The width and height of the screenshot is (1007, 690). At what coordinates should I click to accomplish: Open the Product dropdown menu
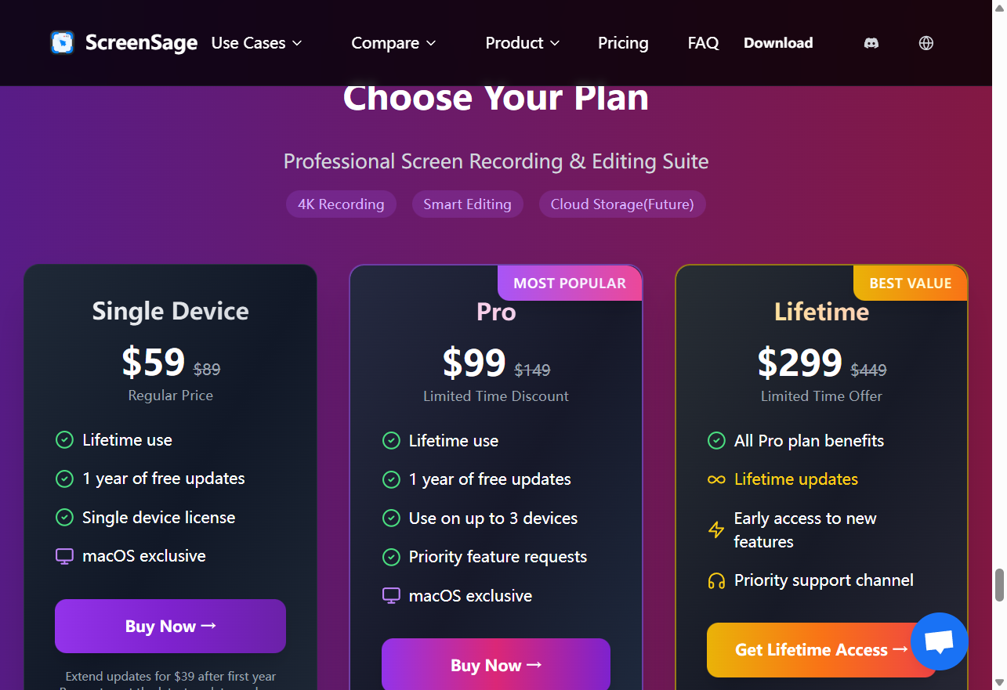[x=522, y=43]
